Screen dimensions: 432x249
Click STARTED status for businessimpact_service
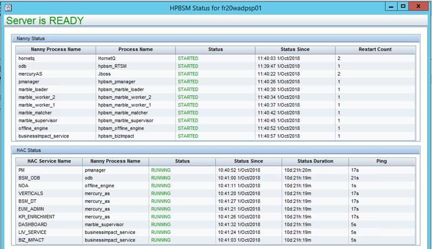[188, 136]
